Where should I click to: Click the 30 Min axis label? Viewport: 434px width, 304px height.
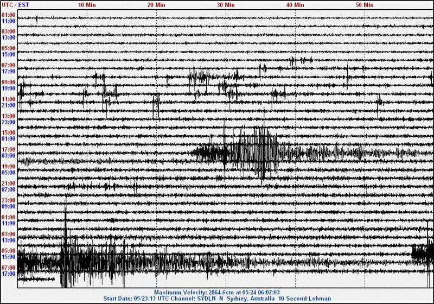click(x=226, y=5)
